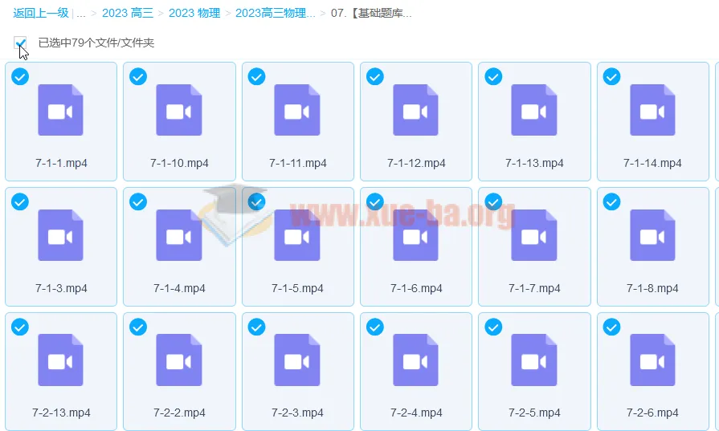Open video file icon of 7-1-11.mp4
The width and height of the screenshot is (719, 431).
[x=297, y=110]
